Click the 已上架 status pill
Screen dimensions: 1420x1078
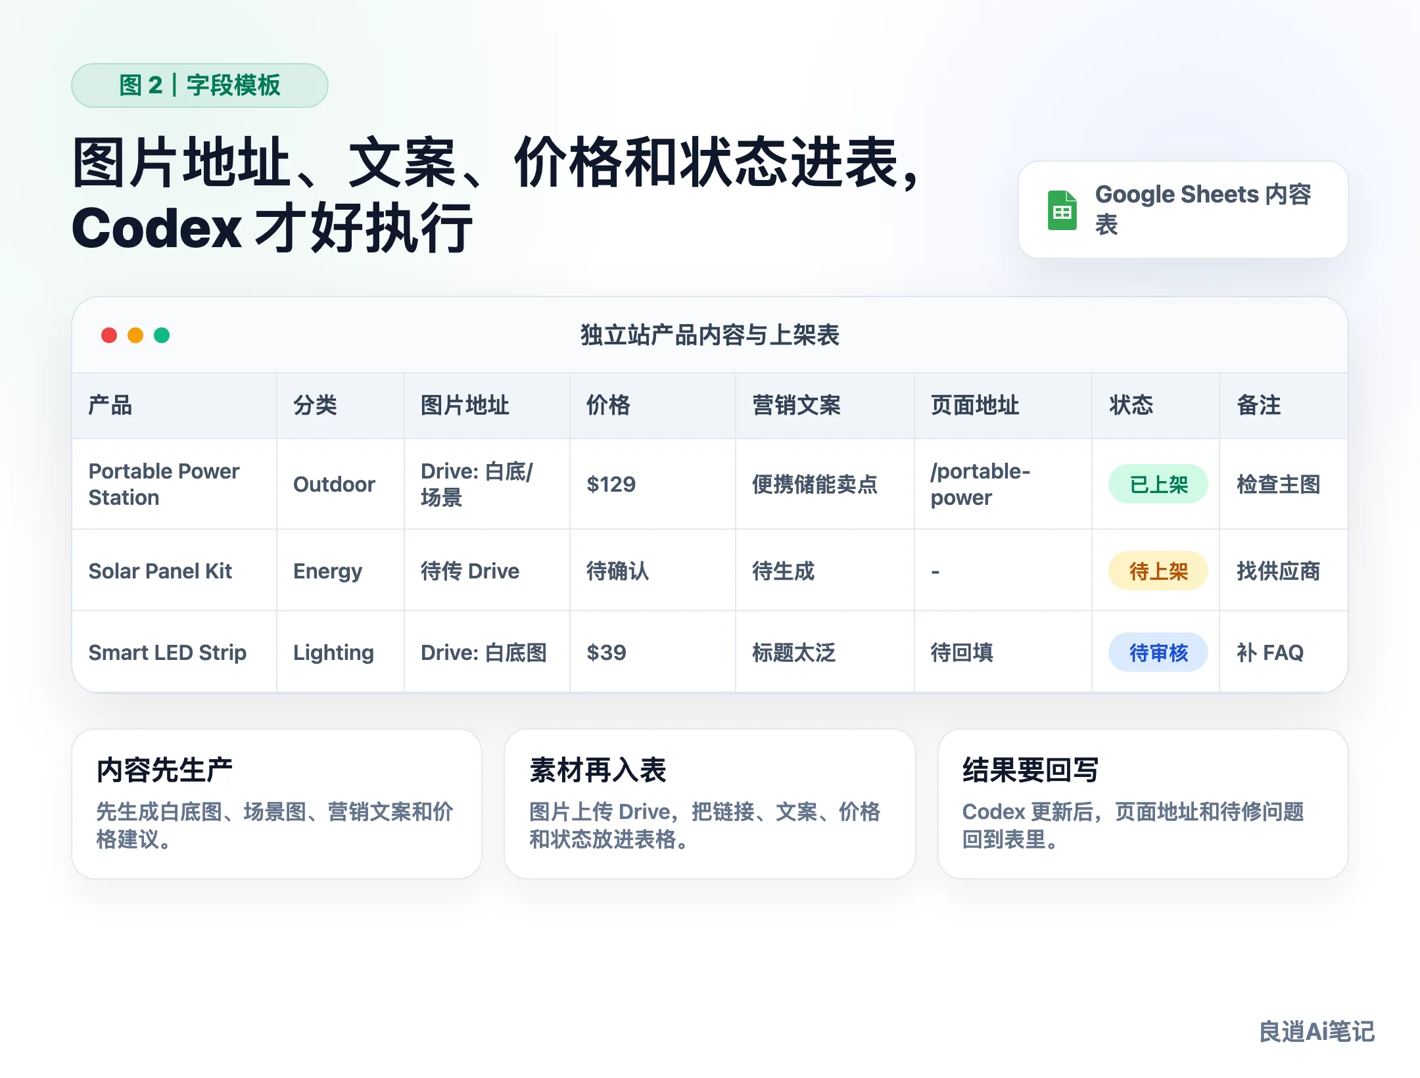(x=1158, y=484)
